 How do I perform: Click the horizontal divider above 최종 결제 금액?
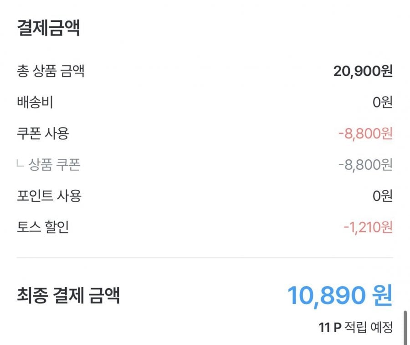point(205,258)
